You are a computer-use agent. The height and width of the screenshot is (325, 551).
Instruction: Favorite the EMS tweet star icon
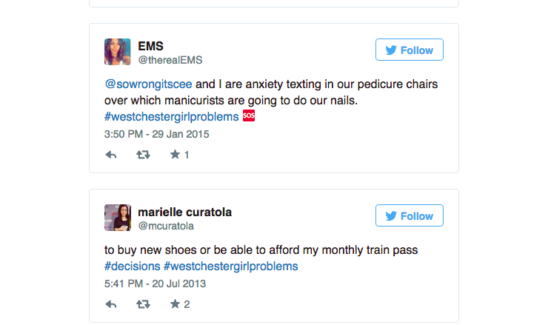click(x=175, y=155)
